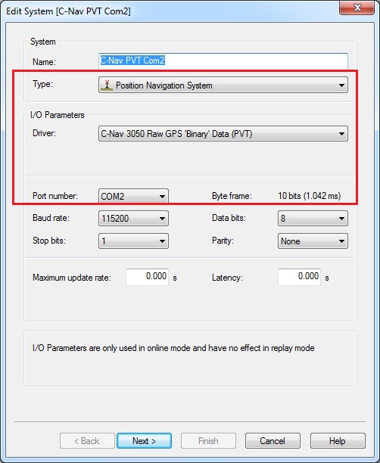Click the 'Maximum update rate:' label
Screen dimensions: 380x463
click(x=72, y=278)
